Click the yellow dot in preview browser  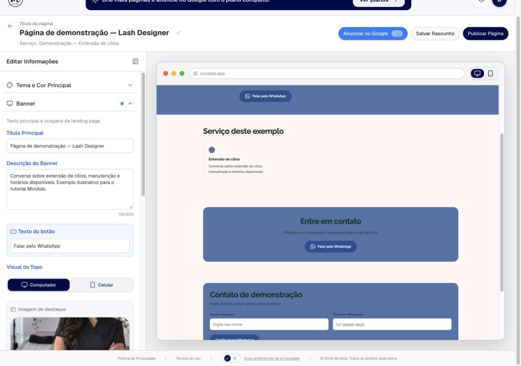174,73
